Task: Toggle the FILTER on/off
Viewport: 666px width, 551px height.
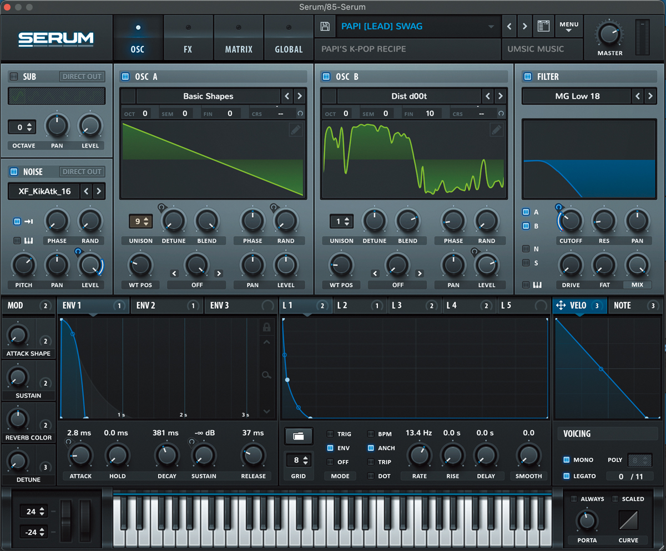Action: [x=527, y=76]
